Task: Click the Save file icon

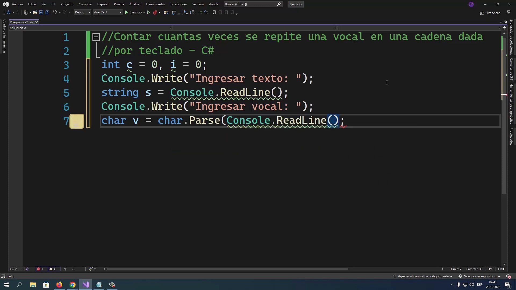Action: [41, 12]
